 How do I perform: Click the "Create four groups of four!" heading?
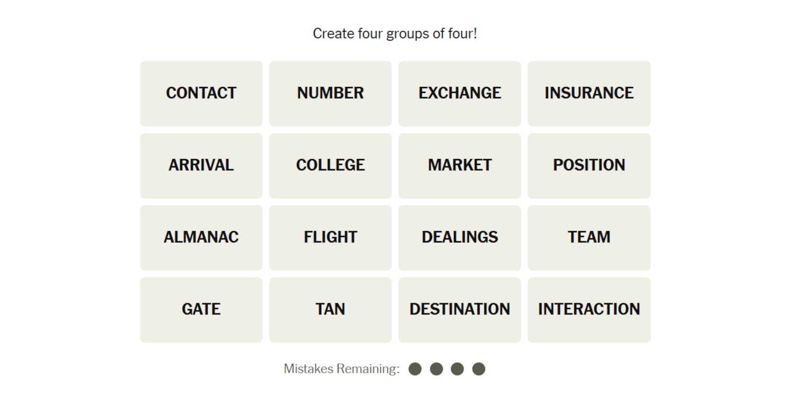coord(395,34)
